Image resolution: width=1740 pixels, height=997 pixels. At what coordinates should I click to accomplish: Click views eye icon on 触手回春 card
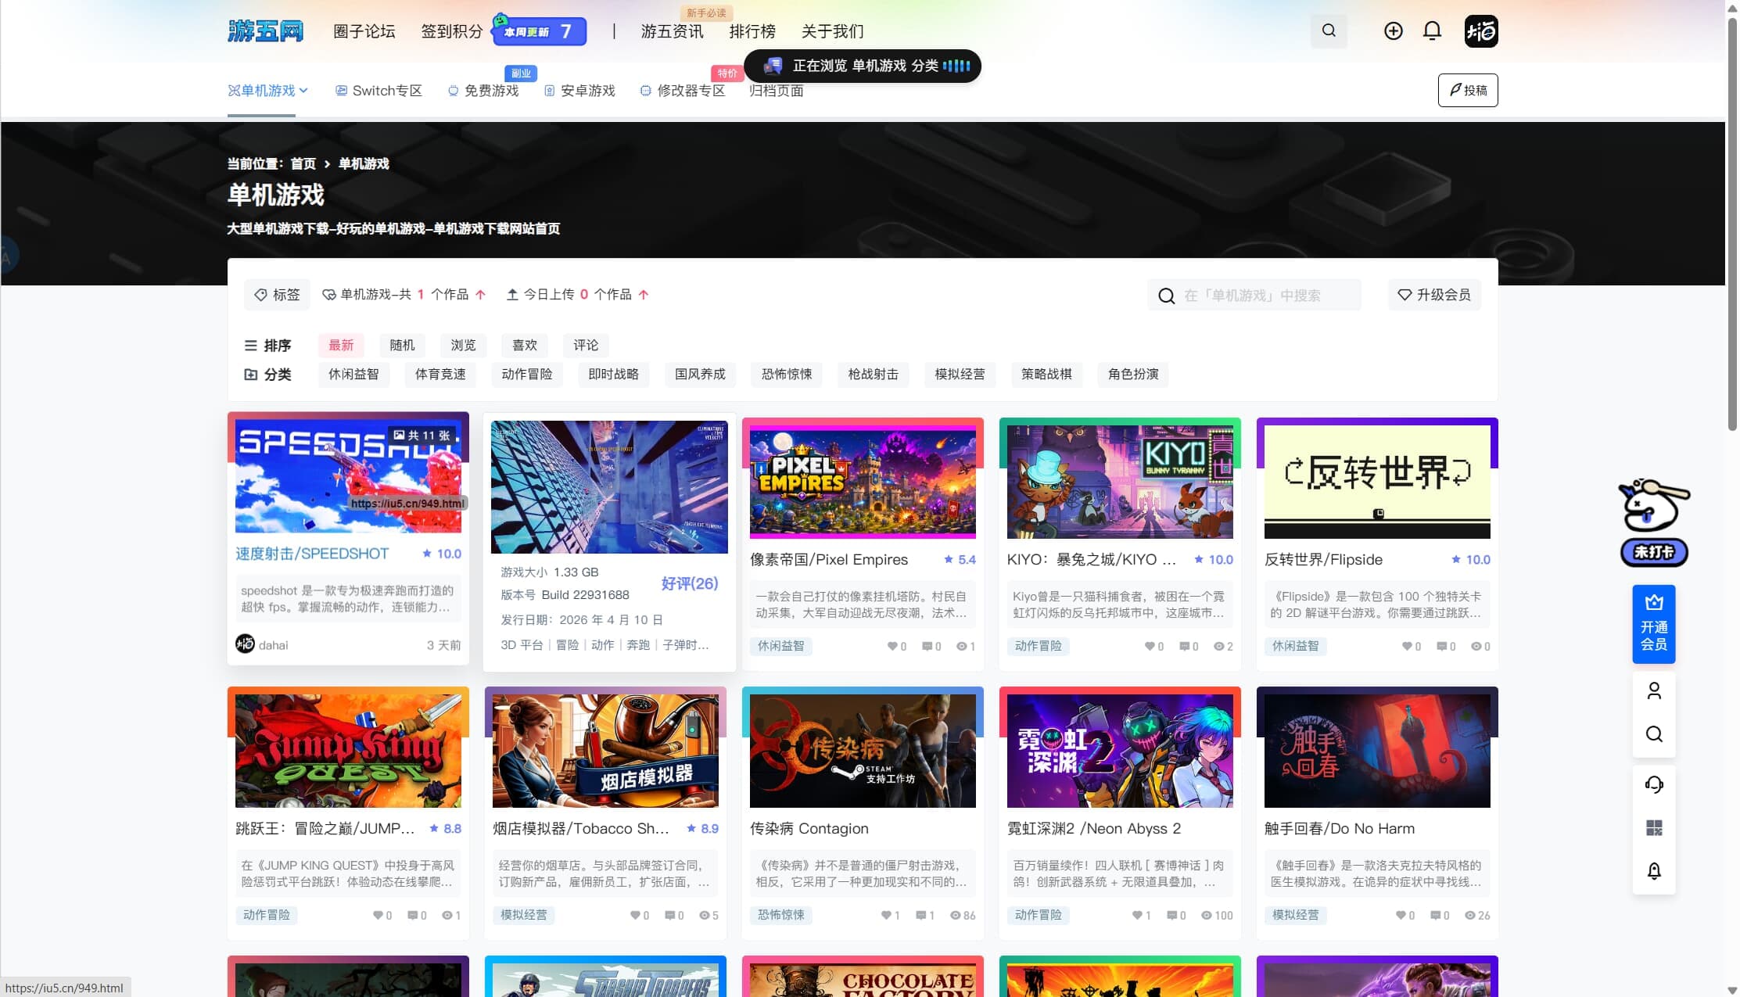click(1470, 916)
